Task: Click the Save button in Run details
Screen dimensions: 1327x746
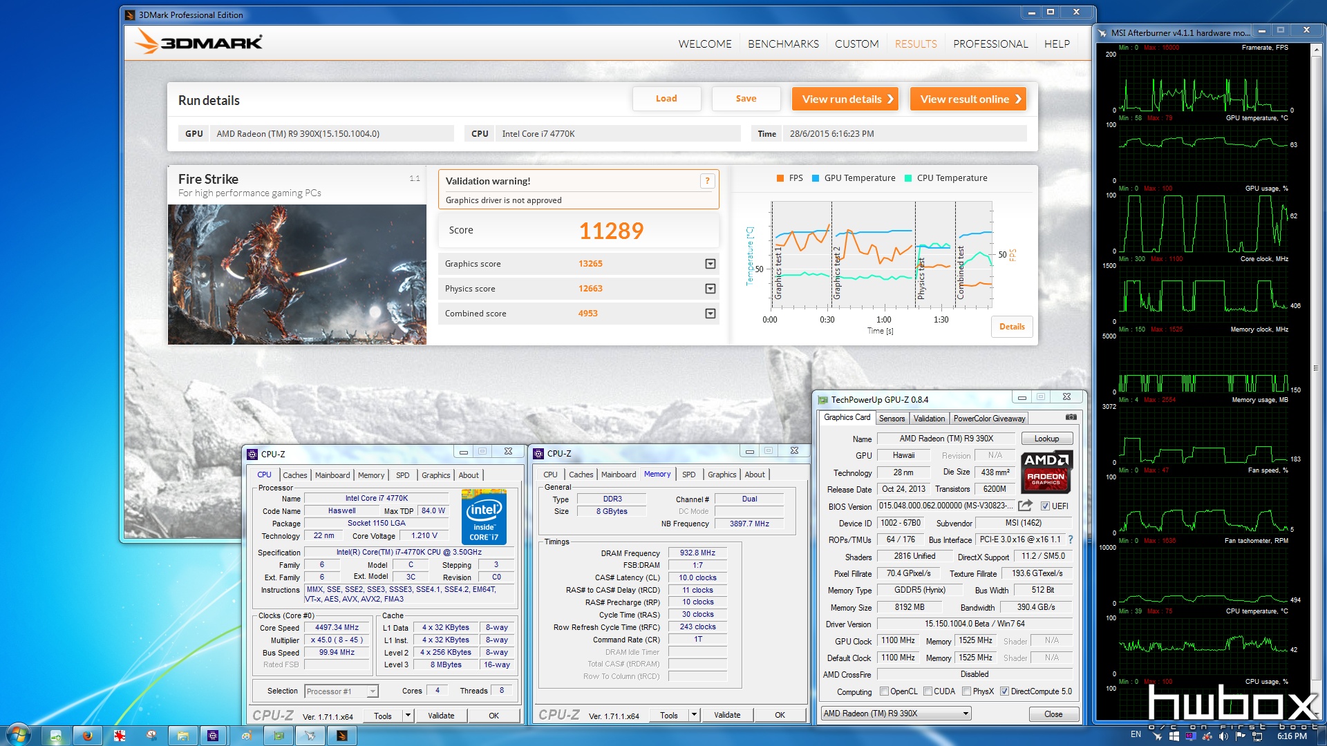Action: tap(746, 99)
